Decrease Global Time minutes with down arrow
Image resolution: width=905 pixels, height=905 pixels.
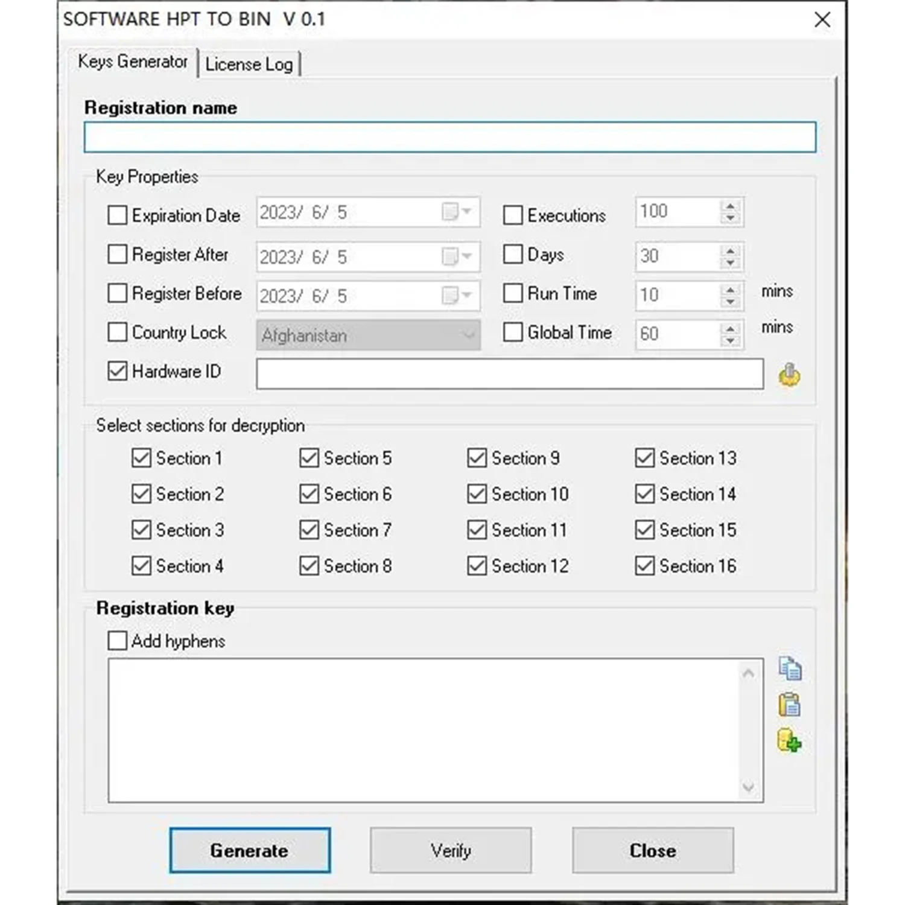click(730, 341)
